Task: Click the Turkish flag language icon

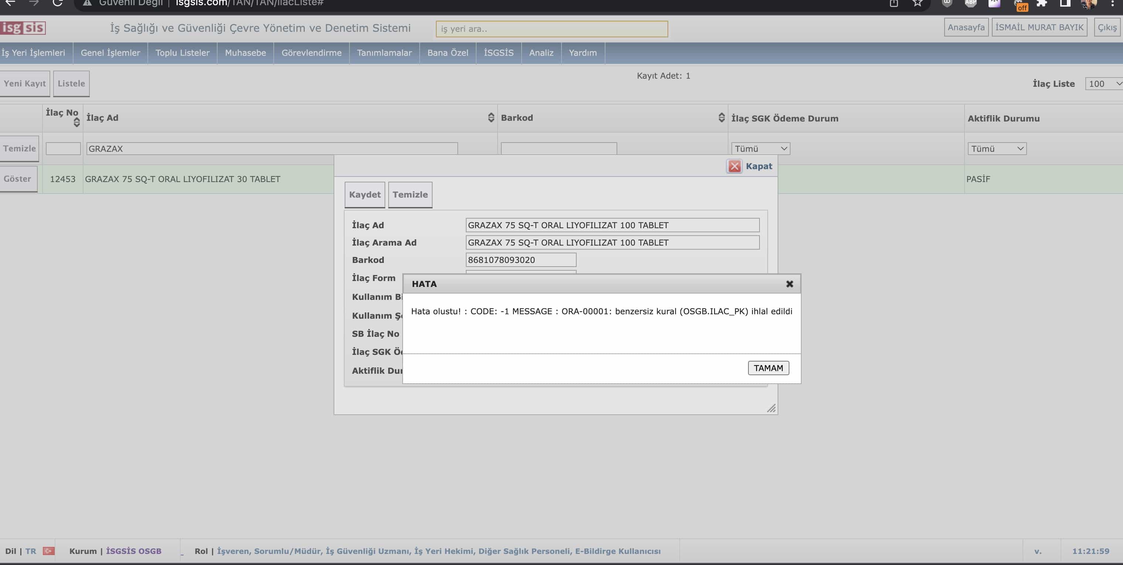Action: (49, 551)
